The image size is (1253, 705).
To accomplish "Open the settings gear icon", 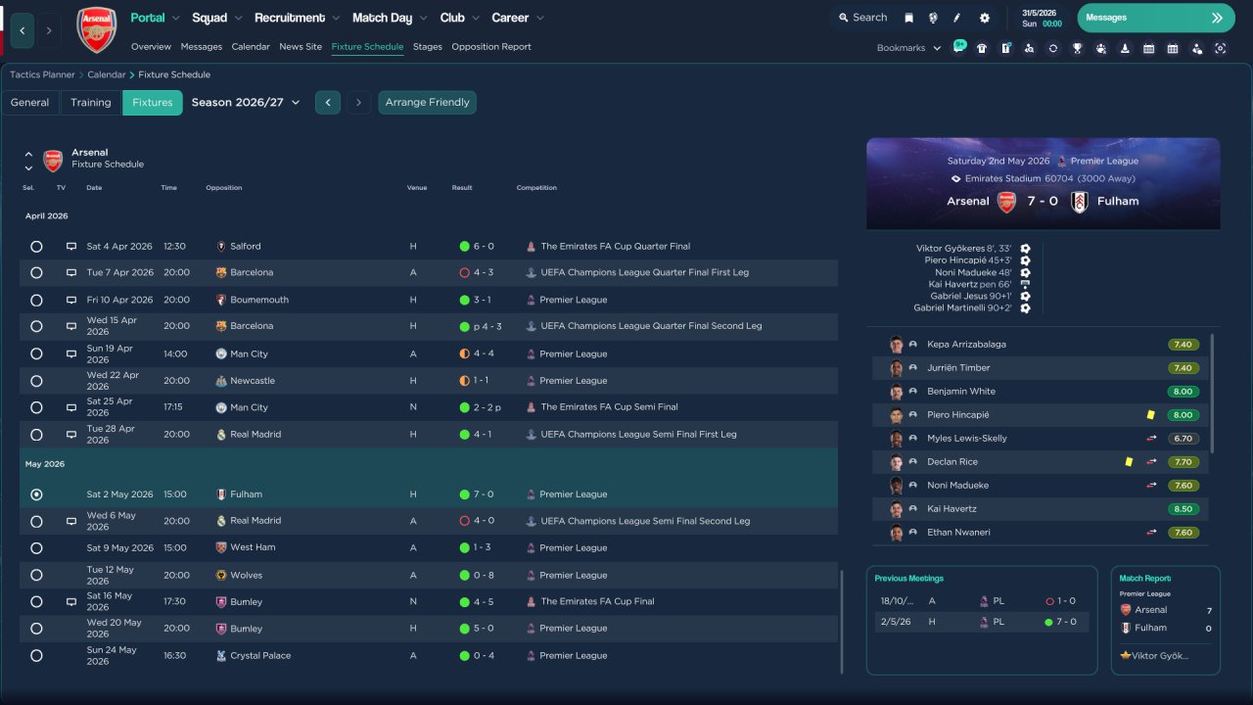I will pos(984,18).
